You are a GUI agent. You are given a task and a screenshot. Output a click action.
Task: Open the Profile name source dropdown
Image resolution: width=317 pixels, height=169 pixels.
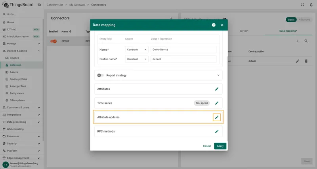coord(137,59)
